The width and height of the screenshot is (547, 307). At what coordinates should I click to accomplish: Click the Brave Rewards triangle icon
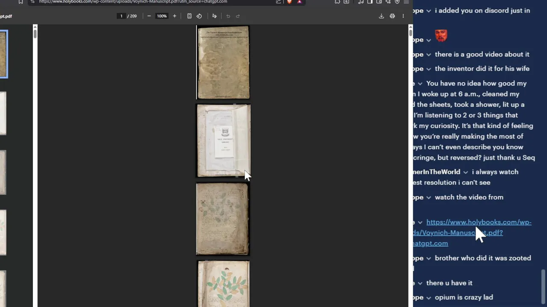pos(300,2)
